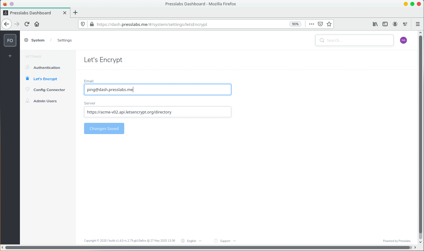Open Authentication settings

[x=47, y=68]
